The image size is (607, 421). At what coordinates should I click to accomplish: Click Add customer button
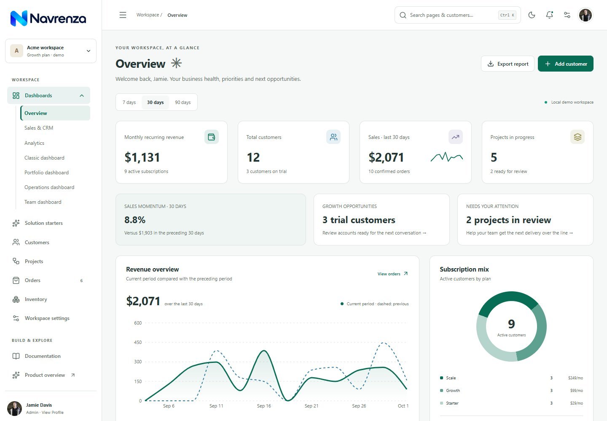pyautogui.click(x=565, y=64)
